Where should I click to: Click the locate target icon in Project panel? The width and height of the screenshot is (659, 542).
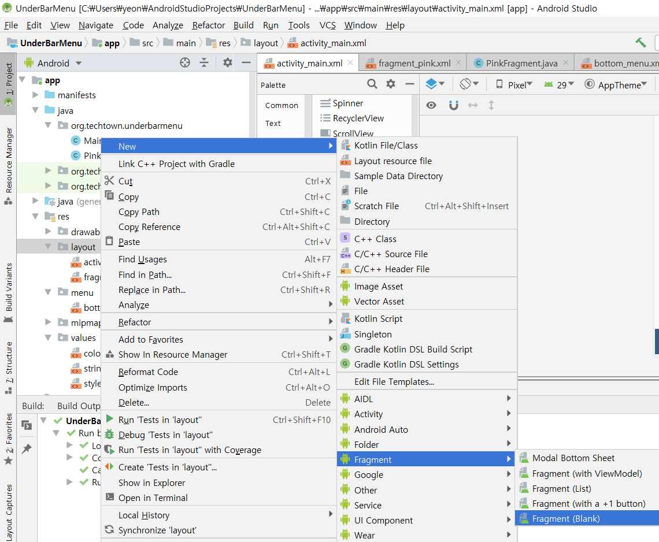185,63
